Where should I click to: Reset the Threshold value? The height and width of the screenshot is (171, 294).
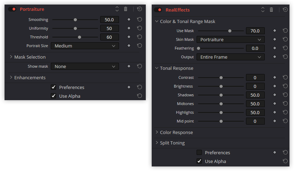(140, 37)
